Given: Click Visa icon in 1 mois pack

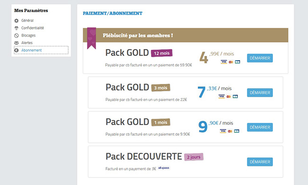Looking at the screenshot, I should (x=223, y=131).
